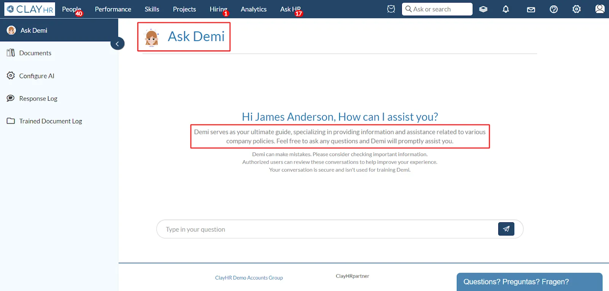
Task: Open the Hiring menu
Action: point(218,9)
